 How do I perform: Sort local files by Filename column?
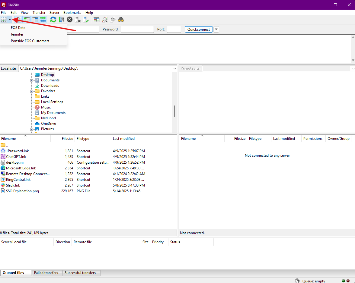[25, 139]
